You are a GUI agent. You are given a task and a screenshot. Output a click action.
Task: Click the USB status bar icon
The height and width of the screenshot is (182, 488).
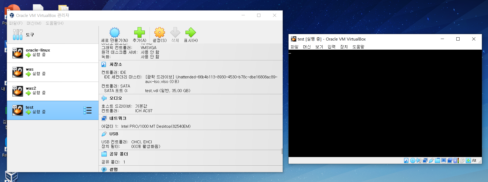431,161
